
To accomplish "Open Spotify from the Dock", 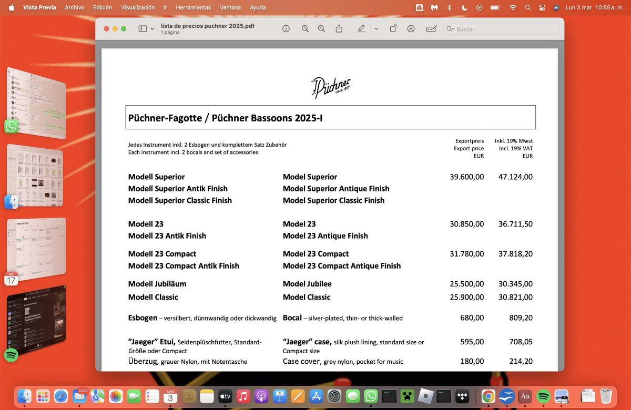I will tap(543, 396).
